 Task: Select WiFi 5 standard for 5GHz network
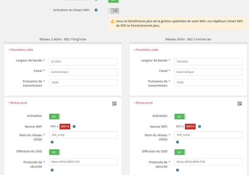tap(180, 126)
